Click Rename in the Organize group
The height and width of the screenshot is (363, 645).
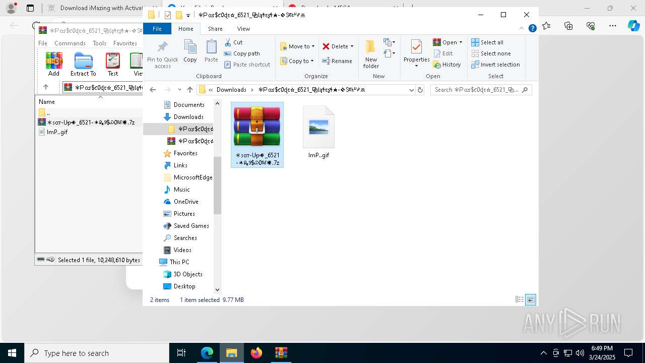(337, 61)
